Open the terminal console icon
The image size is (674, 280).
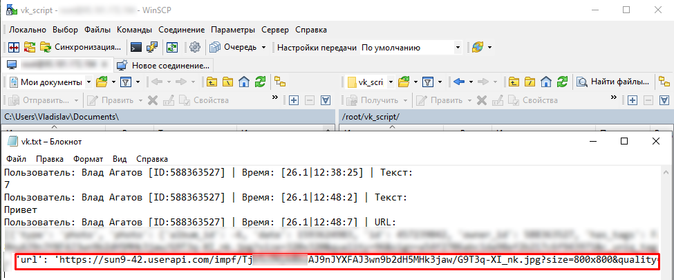click(136, 47)
